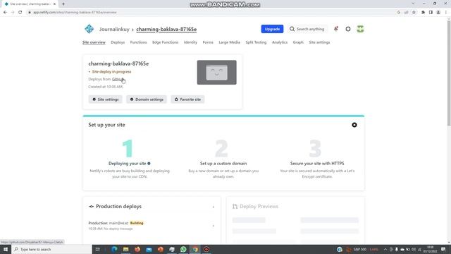This screenshot has width=451, height=254.
Task: Select the Identity tab
Action: (190, 42)
